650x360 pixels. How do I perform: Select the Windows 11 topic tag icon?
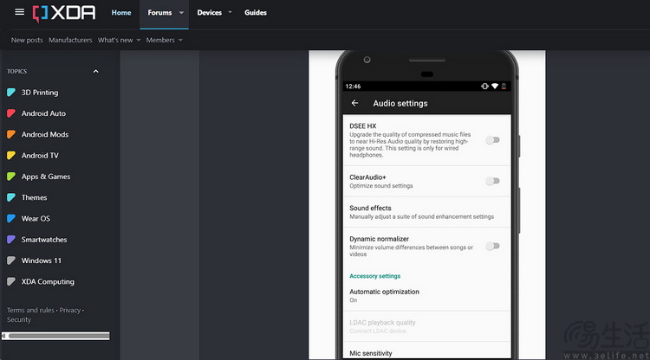pos(11,260)
